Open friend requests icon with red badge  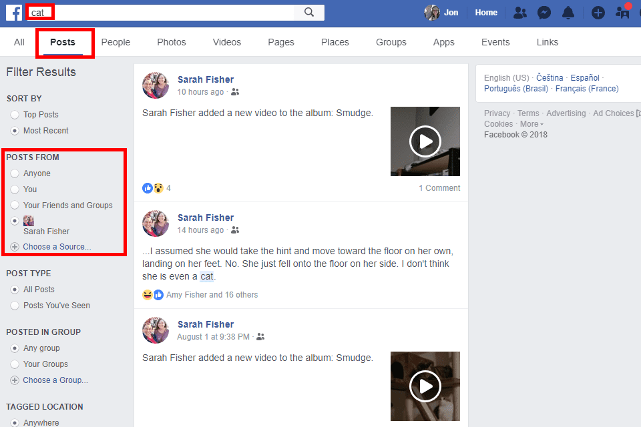[x=622, y=12]
